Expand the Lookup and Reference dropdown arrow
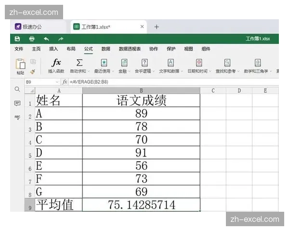The image size is (289, 231). [x=238, y=71]
